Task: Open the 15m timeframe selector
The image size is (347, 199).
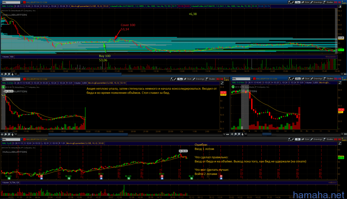Action: 298,79
